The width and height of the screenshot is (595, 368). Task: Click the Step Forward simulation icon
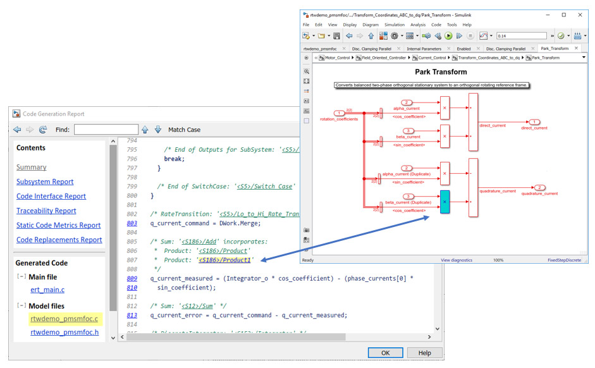point(459,37)
